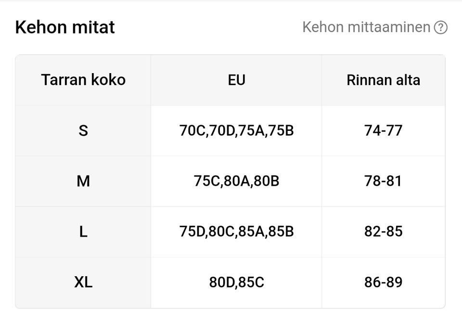This screenshot has height=319, width=462.
Task: Click the 80D,85C EU sizes cell
Action: (236, 282)
